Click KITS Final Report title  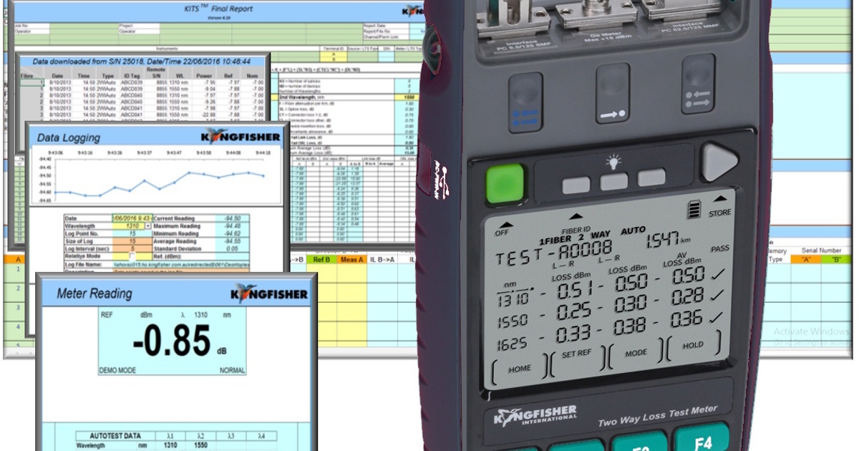point(218,9)
